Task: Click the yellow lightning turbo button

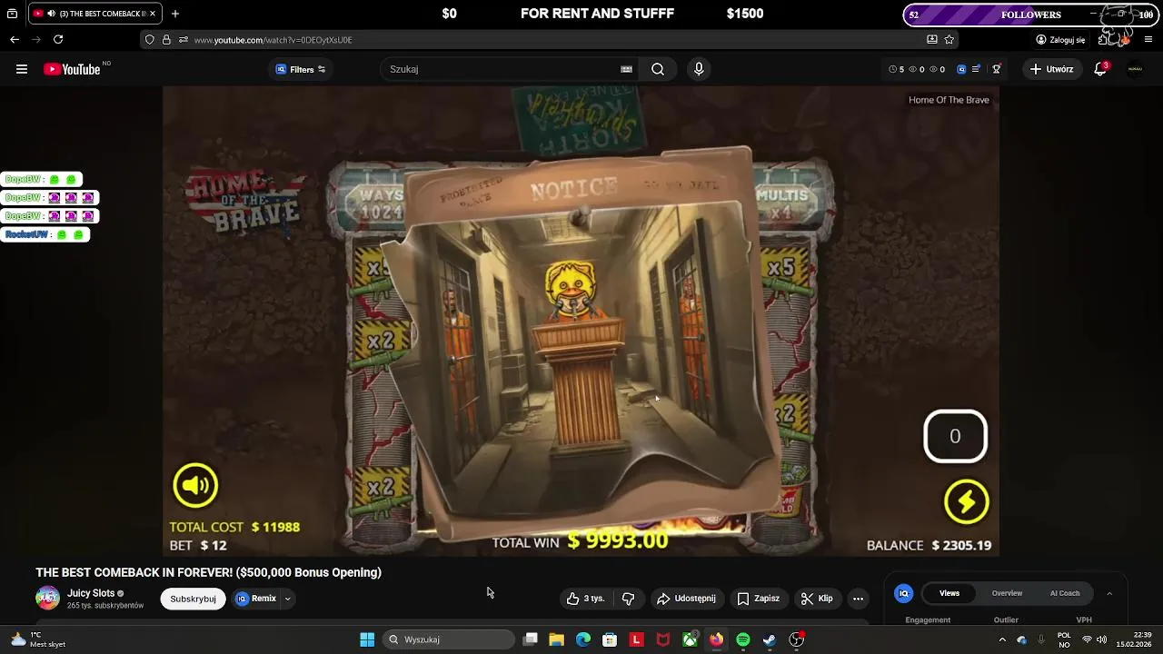Action: pos(966,501)
